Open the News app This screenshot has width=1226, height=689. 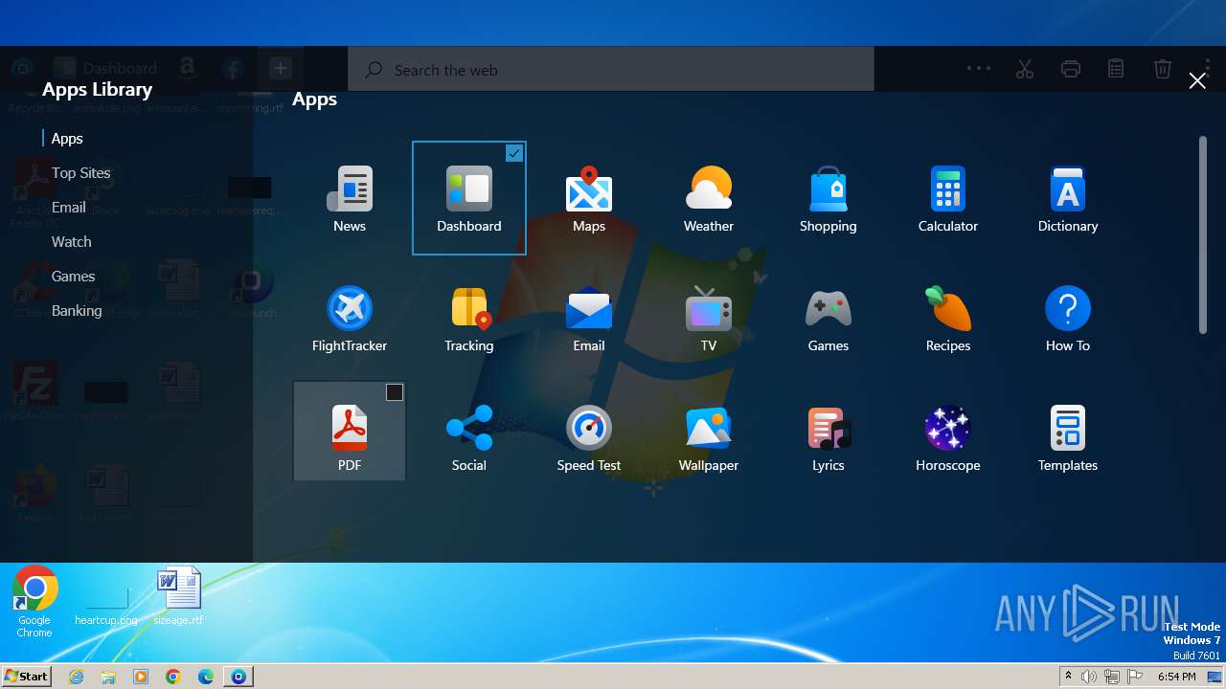tap(350, 198)
